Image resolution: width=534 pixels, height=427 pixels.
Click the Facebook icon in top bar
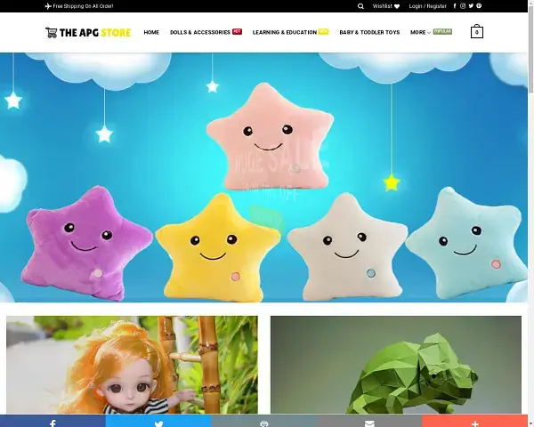click(x=455, y=6)
